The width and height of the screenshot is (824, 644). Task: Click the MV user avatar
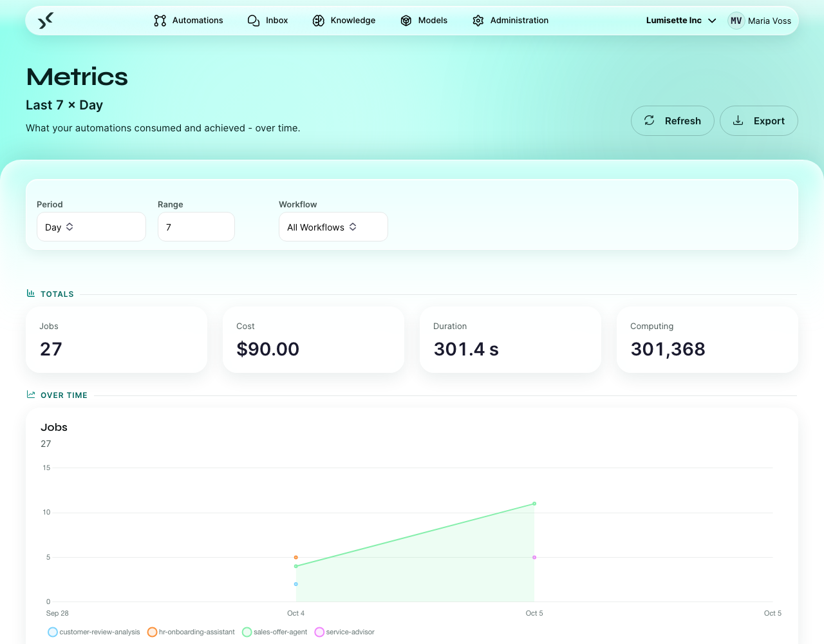[736, 21]
